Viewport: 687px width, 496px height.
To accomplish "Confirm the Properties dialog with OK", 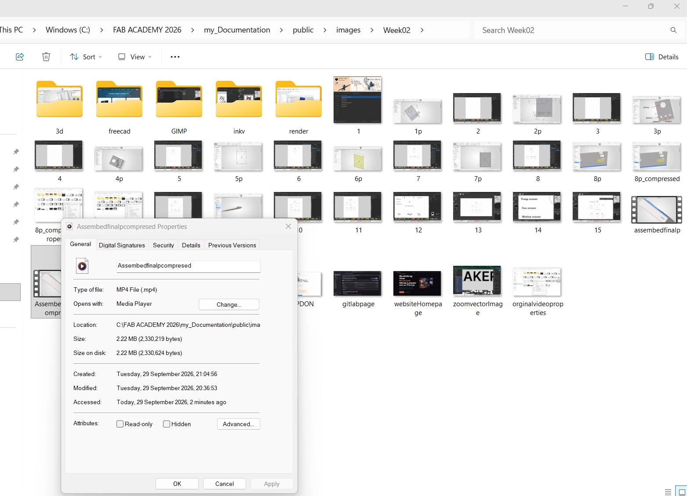I will pos(177,484).
